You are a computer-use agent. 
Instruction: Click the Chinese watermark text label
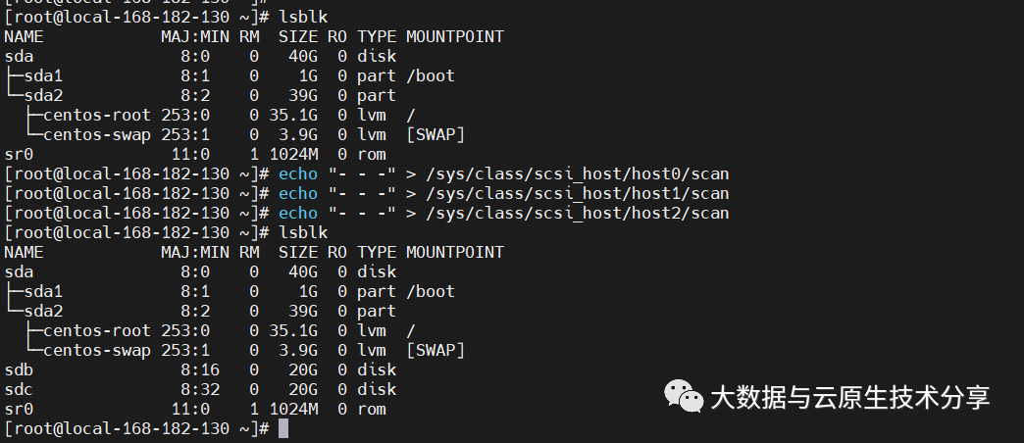(850, 397)
